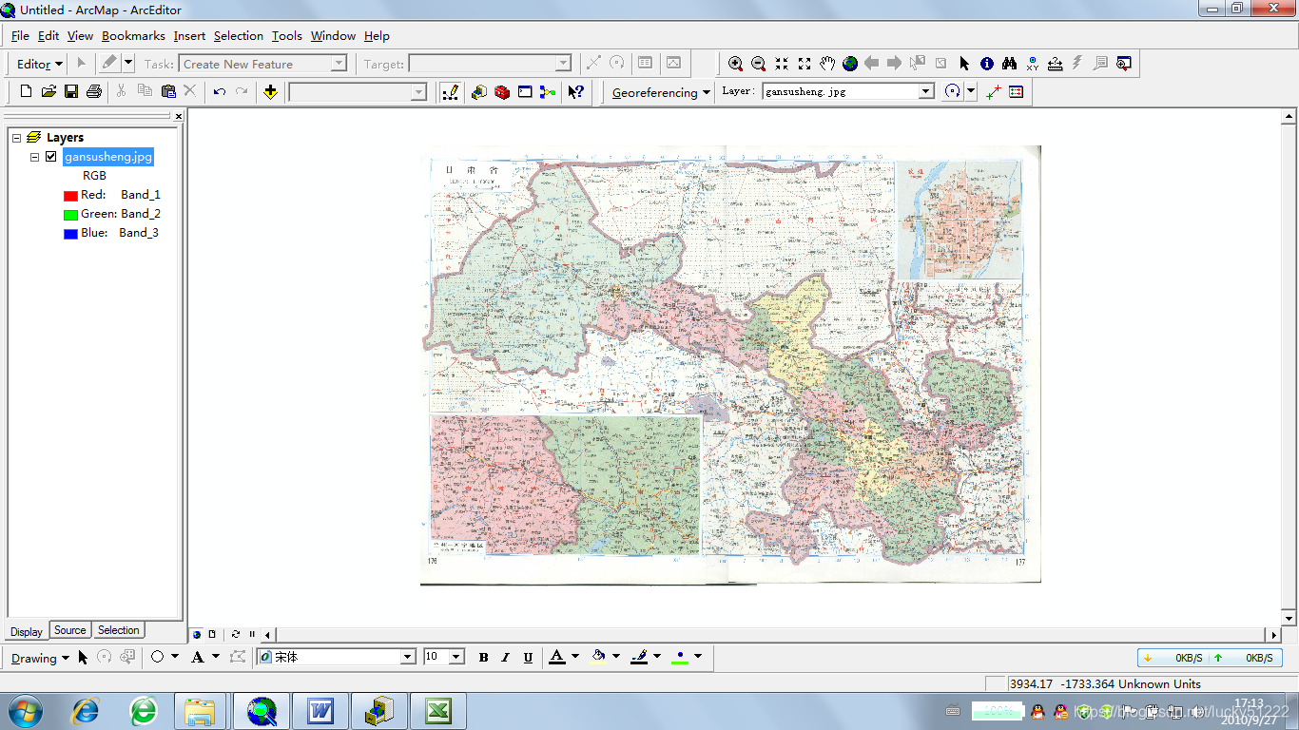Pause map drawing
The image size is (1299, 730).
[x=252, y=634]
